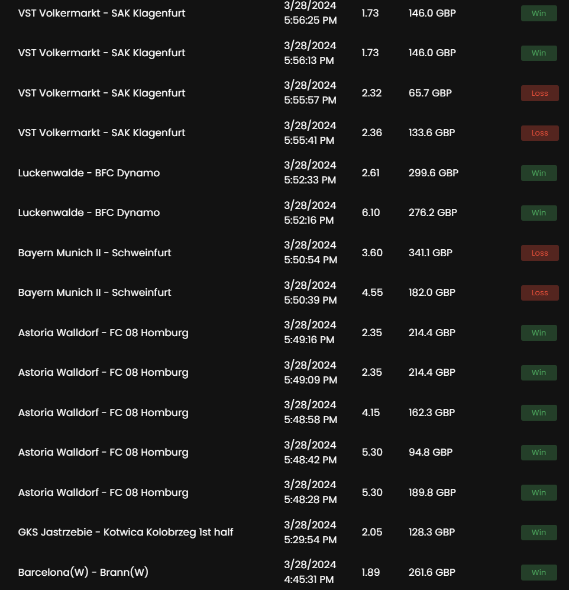This screenshot has width=569, height=590.
Task: Open the Barcelona(W) - Brann(W) match
Action: [83, 572]
